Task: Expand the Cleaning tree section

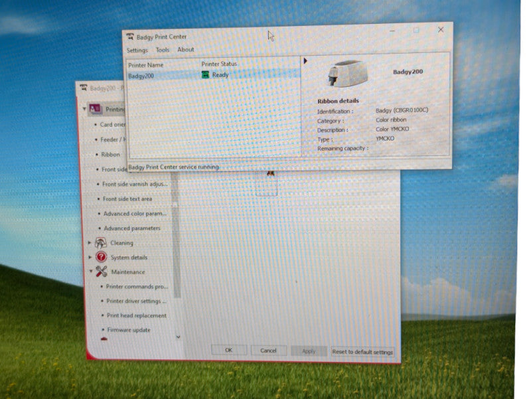Action: pyautogui.click(x=90, y=243)
